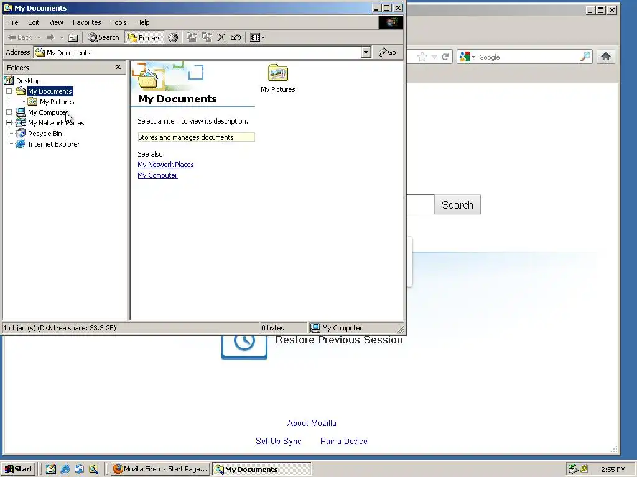Click the Windows logo throbber in Explorer

[x=391, y=22]
